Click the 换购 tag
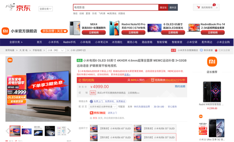The width and height of the screenshot is (234, 142). click(93, 93)
